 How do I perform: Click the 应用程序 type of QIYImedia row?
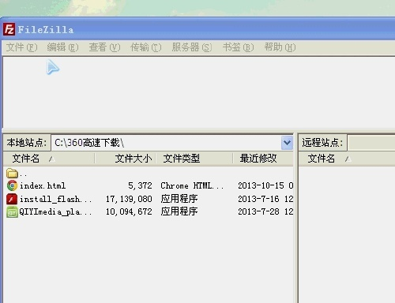coord(179,211)
